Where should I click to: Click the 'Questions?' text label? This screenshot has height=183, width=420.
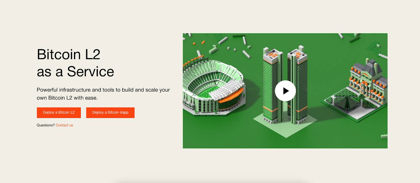point(46,125)
